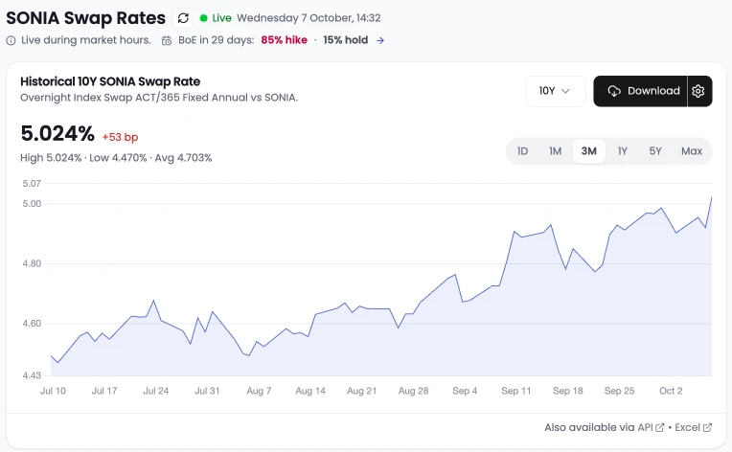Click the 'Historical 10Y SONIA Swap Rate' heading

(110, 81)
